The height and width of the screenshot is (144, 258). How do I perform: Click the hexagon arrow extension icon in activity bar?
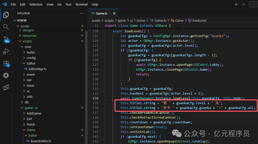pos(6,76)
